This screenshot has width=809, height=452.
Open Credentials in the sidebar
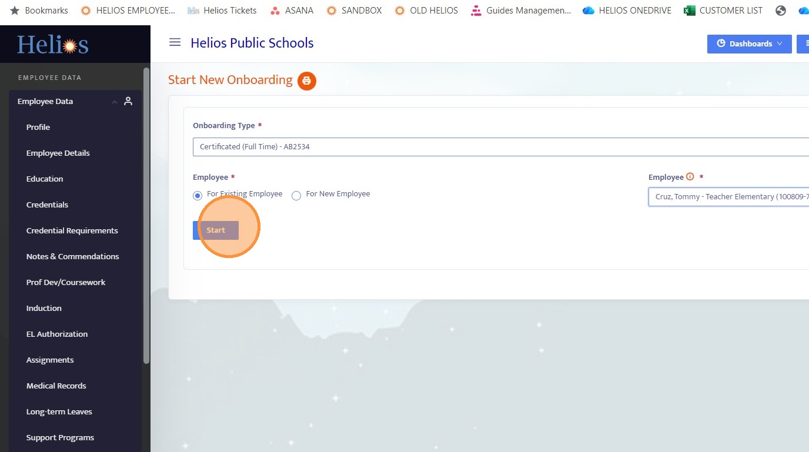tap(47, 205)
